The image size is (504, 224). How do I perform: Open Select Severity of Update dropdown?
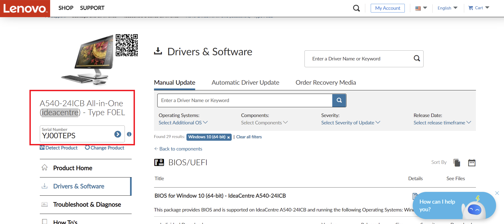[x=350, y=123]
